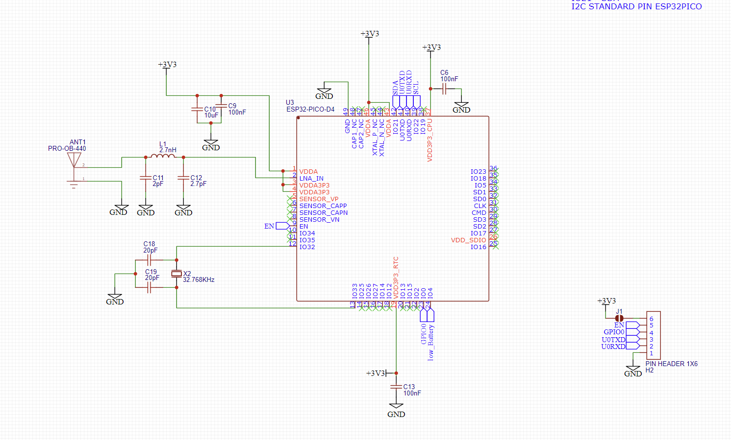Click the H2 designator label
The image size is (731, 440).
pyautogui.click(x=650, y=370)
